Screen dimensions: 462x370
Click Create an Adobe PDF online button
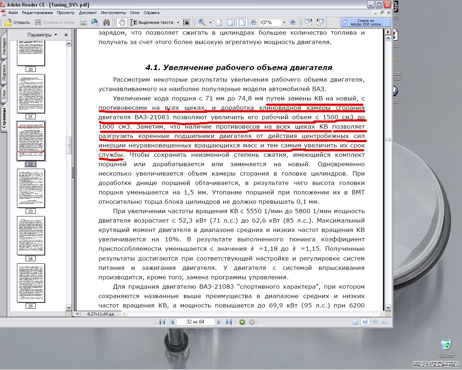pos(365,22)
